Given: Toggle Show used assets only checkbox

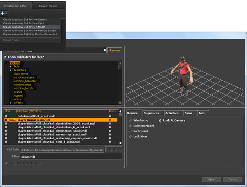Looking at the screenshot, I should pos(6,163).
